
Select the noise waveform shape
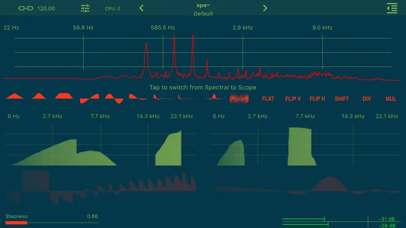(239, 99)
